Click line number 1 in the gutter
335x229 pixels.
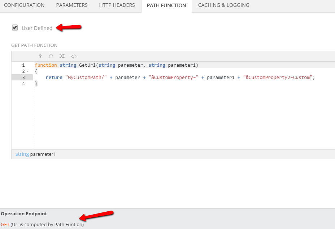coord(23,65)
